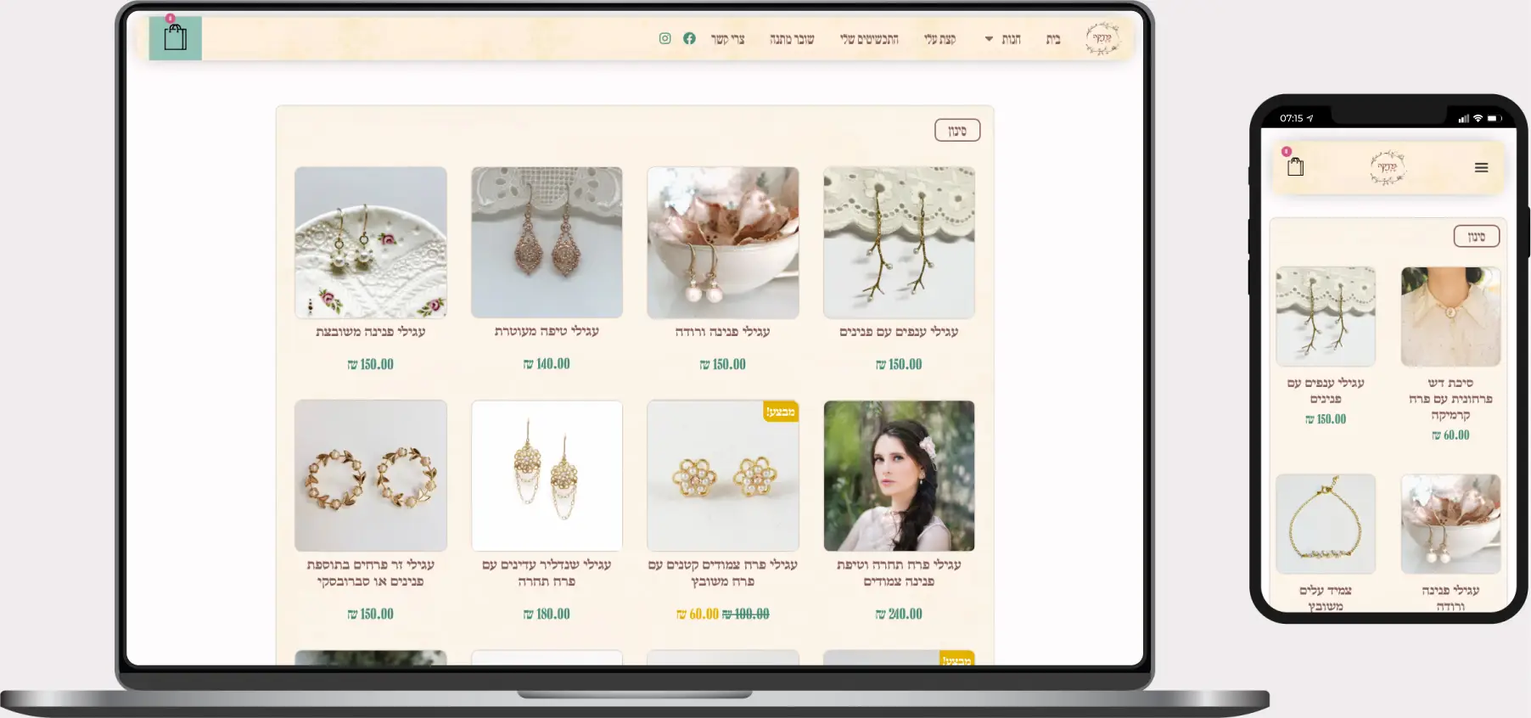Open the pink pearl earrings in cup photo on laptop
The width and height of the screenshot is (1531, 718).
pyautogui.click(x=723, y=243)
